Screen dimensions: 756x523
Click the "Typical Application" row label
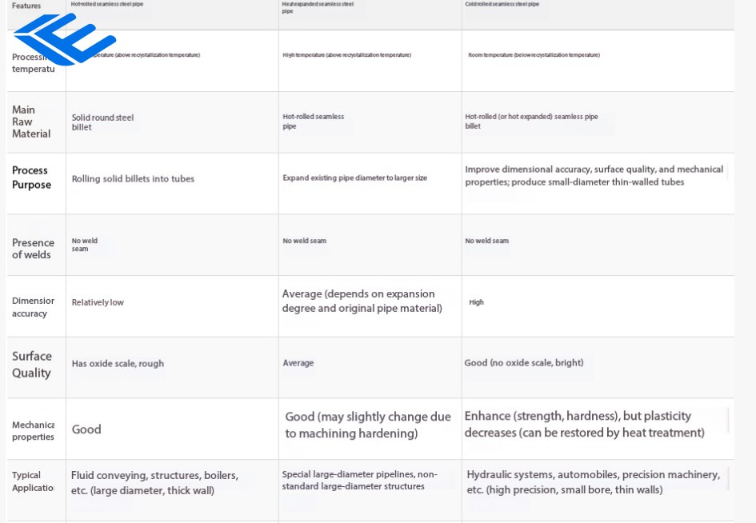click(x=32, y=481)
